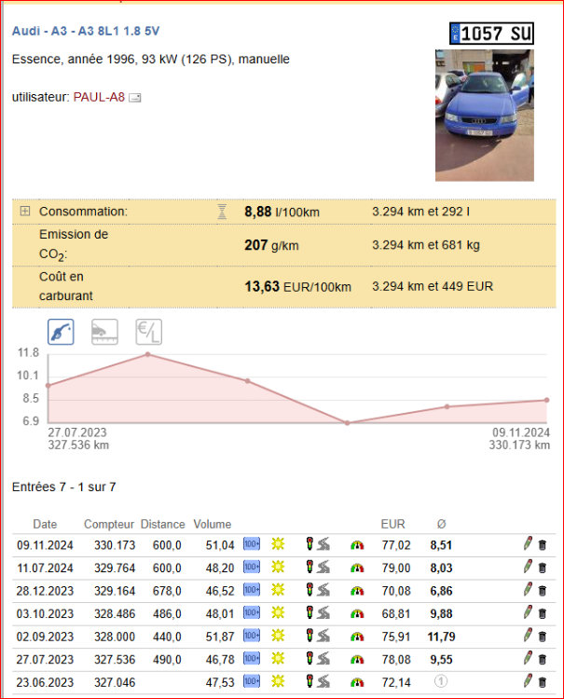The image size is (564, 699).
Task: Click the Volume column header
Action: pyautogui.click(x=213, y=524)
